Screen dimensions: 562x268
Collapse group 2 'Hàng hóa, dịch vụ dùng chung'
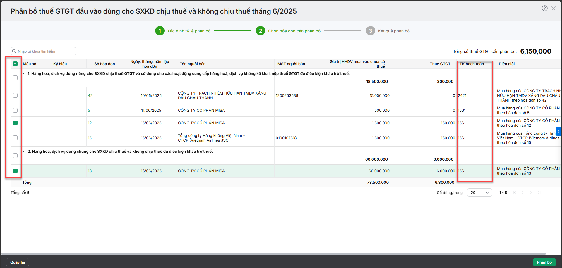[24, 151]
